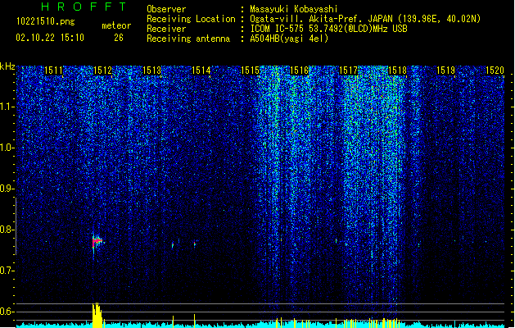Select the filename 10221510.png
This screenshot has width=515, height=328.
click(x=46, y=21)
